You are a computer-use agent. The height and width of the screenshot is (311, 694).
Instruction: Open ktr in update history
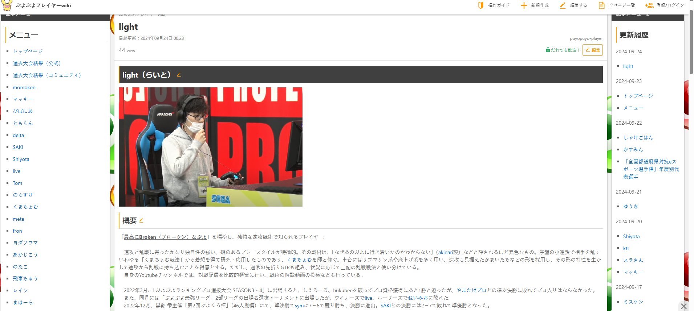[x=626, y=248]
